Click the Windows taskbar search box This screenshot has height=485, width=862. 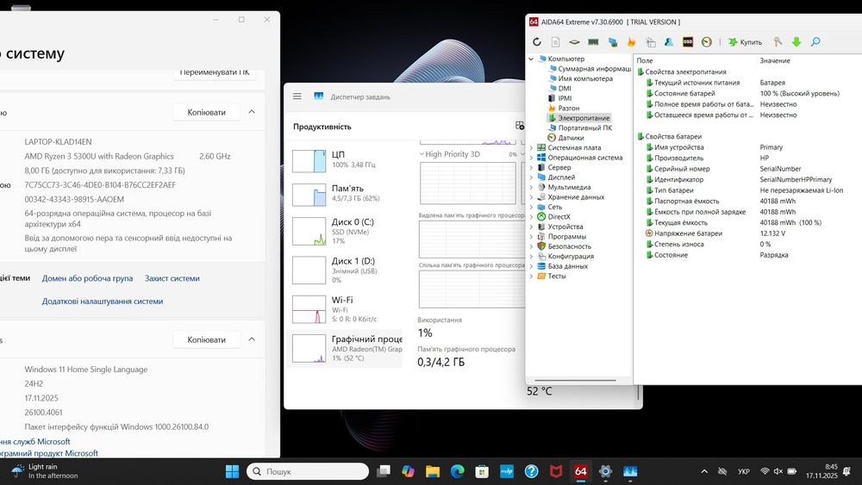(x=307, y=471)
